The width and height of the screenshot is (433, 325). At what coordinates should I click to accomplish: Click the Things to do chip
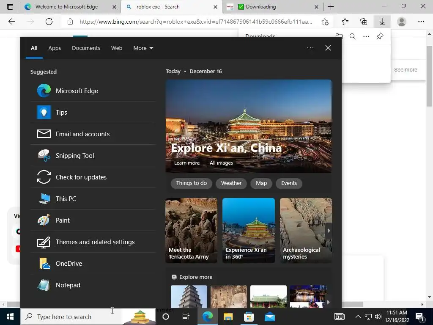(192, 183)
